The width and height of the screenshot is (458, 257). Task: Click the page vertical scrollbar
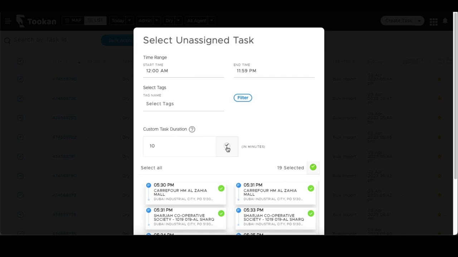click(455, 96)
